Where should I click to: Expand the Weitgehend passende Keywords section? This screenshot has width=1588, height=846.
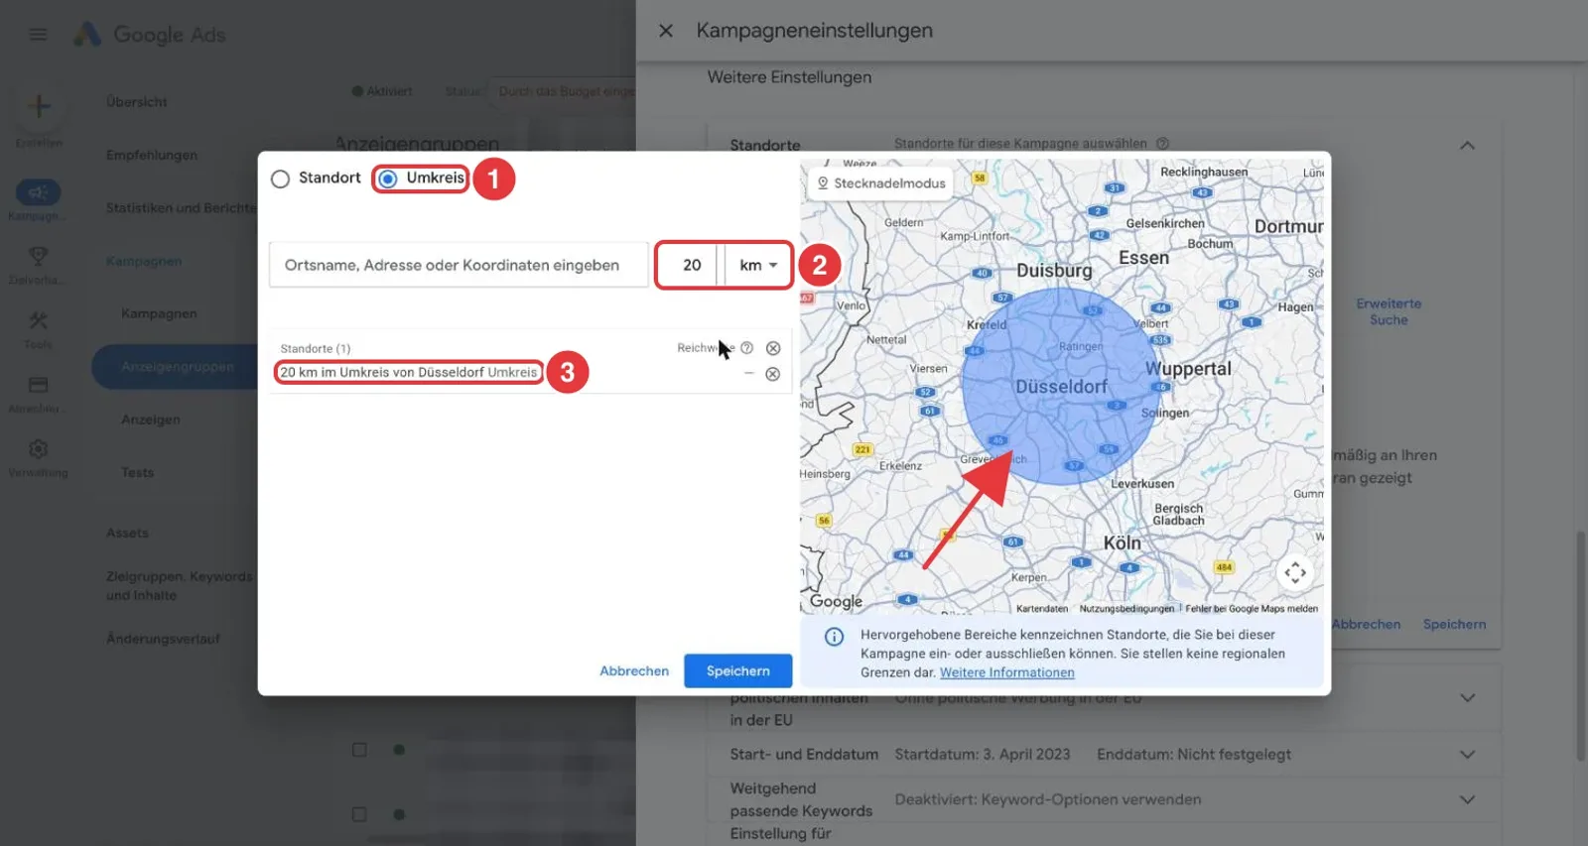[1467, 799]
